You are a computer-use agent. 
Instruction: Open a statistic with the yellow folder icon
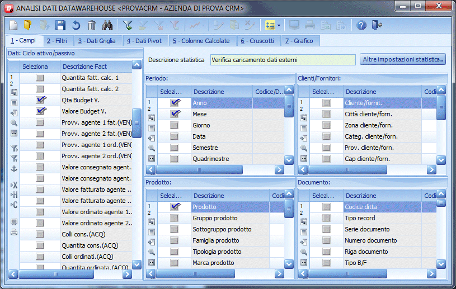[28, 25]
